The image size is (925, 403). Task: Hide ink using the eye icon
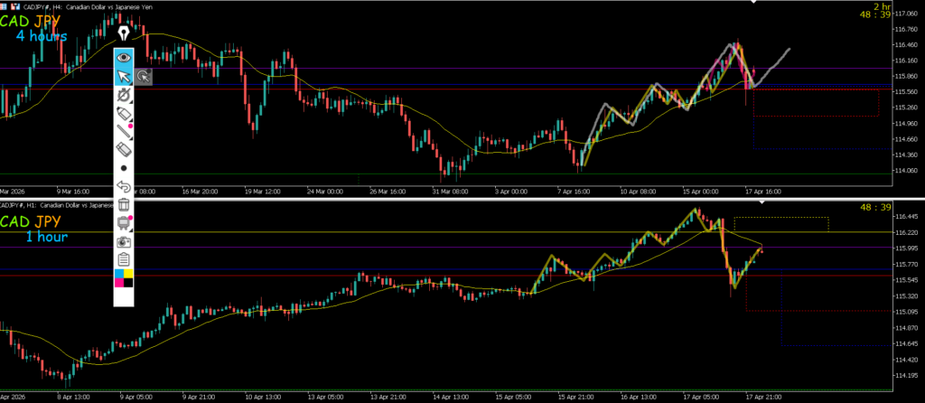pyautogui.click(x=124, y=57)
